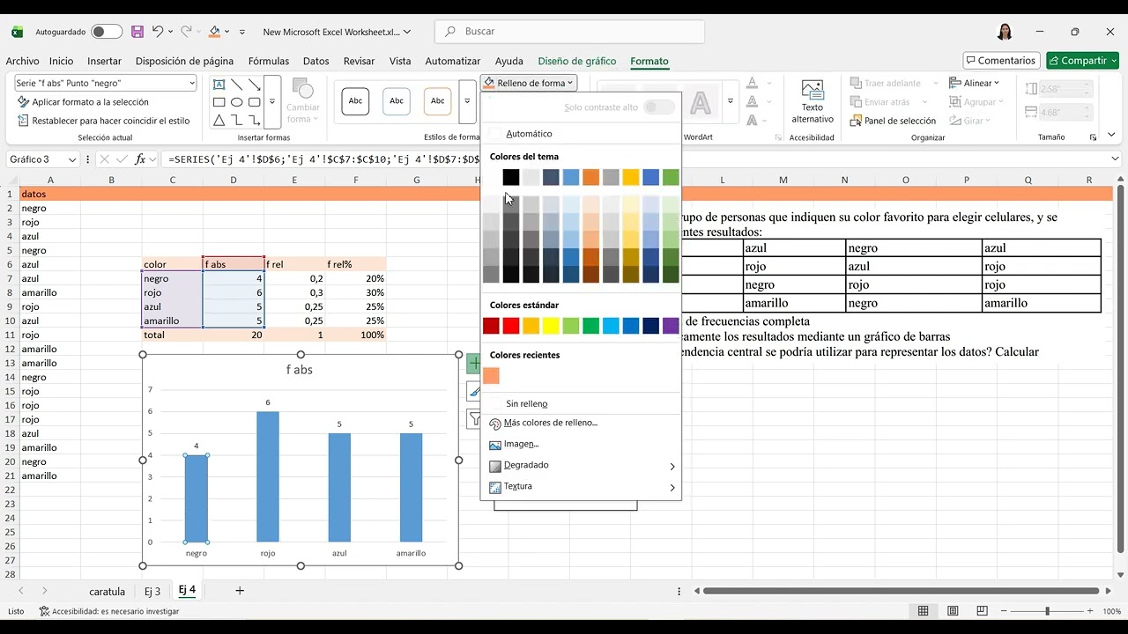Open Panel de selección

click(893, 121)
